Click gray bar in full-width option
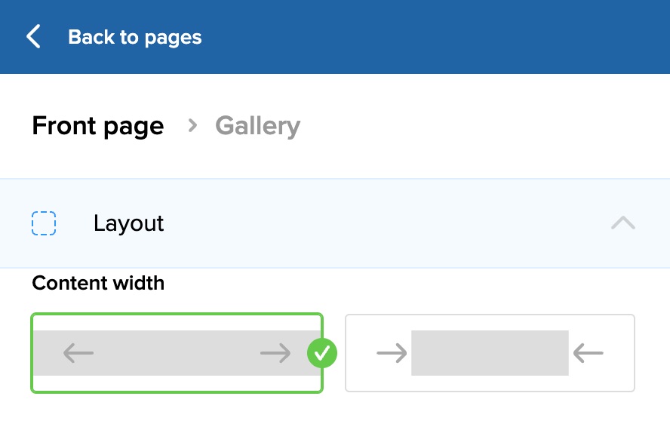 coord(177,352)
